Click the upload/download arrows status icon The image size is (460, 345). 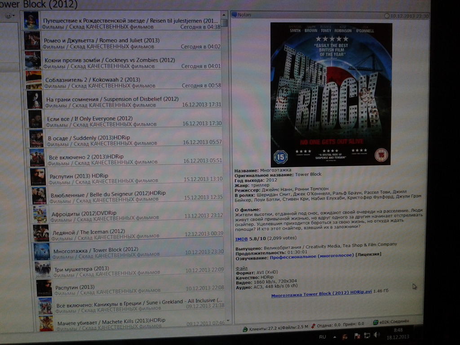click(x=313, y=326)
